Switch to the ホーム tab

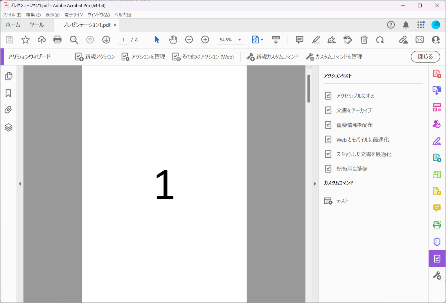pos(13,25)
